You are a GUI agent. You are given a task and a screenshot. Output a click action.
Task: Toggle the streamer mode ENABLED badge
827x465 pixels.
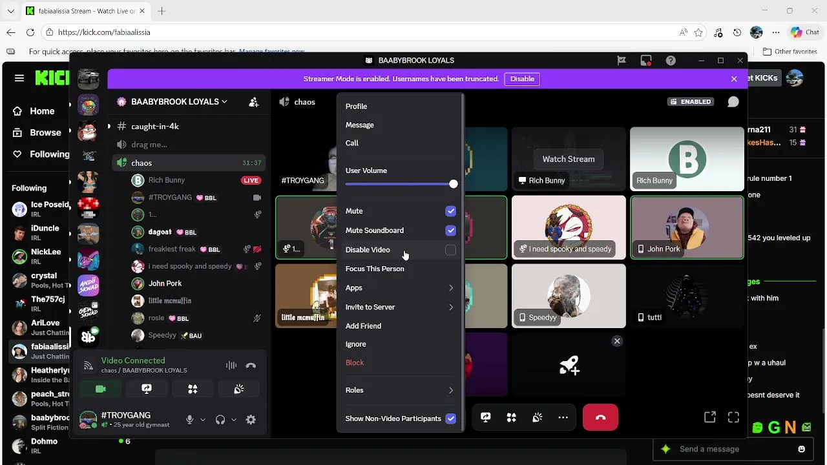coord(691,102)
